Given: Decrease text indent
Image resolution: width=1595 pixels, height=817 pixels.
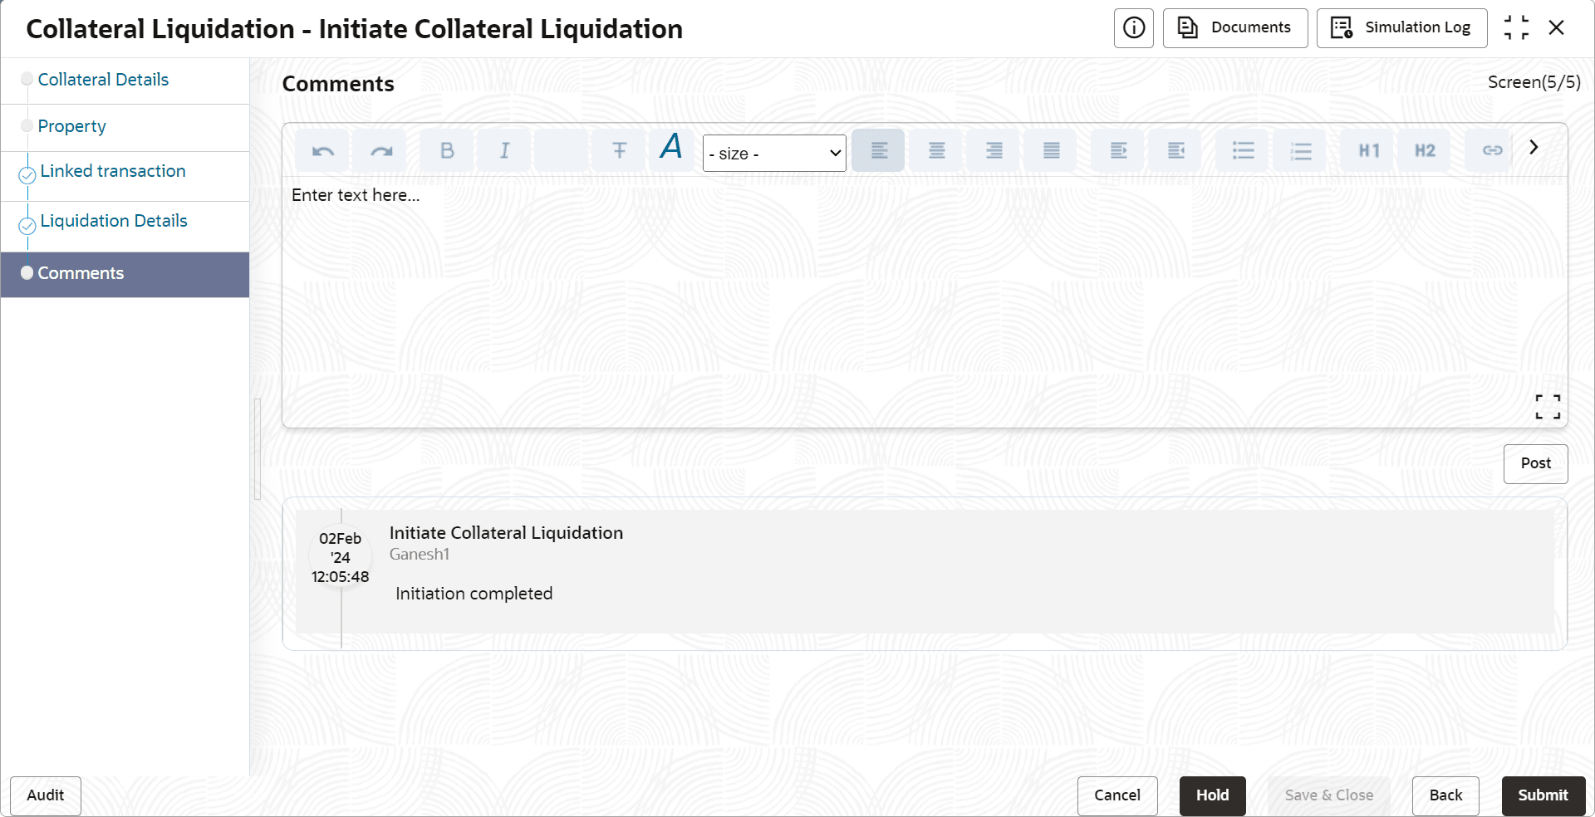Looking at the screenshot, I should pyautogui.click(x=1176, y=151).
